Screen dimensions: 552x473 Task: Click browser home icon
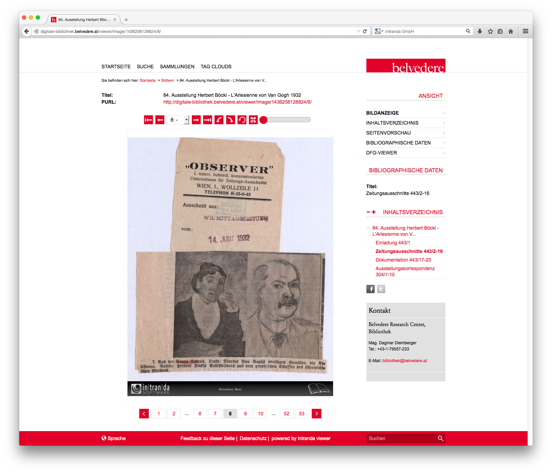[511, 31]
